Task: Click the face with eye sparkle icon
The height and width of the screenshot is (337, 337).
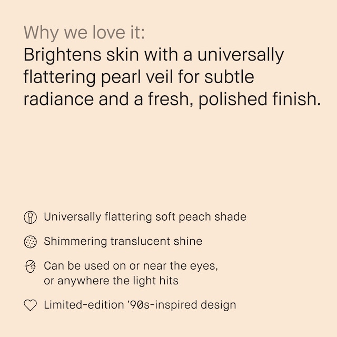Action: (31, 266)
